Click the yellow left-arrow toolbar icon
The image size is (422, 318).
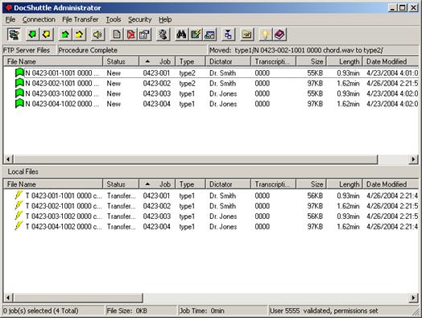coord(47,35)
